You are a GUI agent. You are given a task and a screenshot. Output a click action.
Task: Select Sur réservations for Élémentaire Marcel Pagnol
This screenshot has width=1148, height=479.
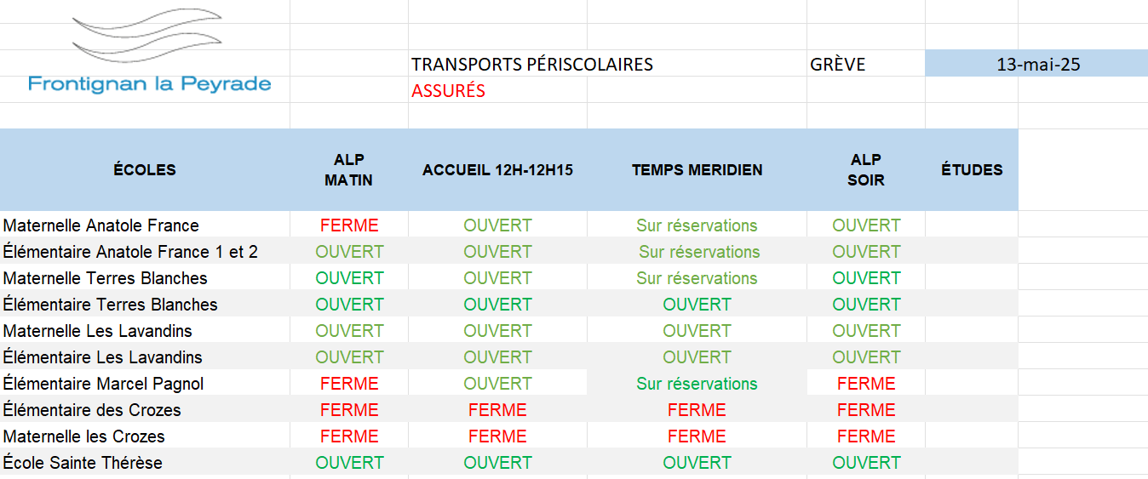tap(697, 384)
